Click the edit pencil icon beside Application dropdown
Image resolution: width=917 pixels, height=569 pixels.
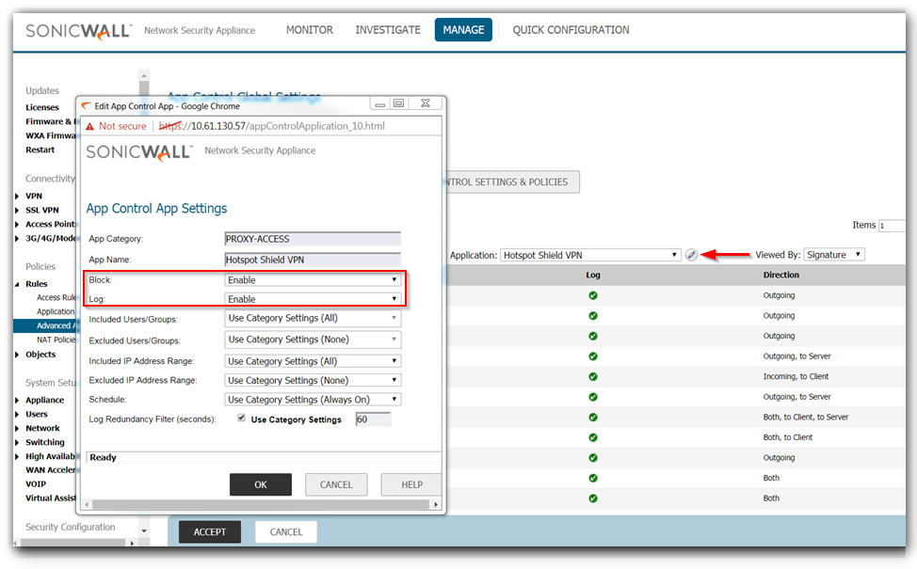[x=691, y=255]
